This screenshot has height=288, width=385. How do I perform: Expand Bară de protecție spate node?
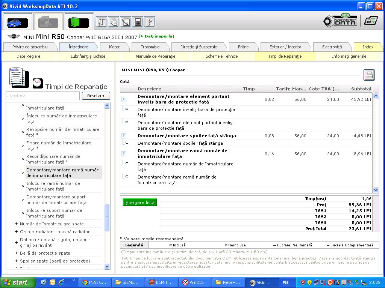pyautogui.click(x=16, y=253)
